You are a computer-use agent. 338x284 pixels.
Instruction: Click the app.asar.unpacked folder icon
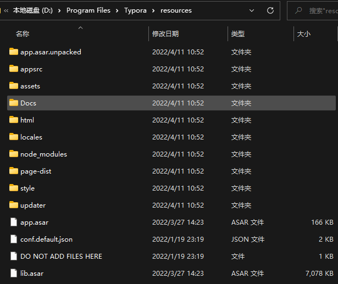point(14,52)
